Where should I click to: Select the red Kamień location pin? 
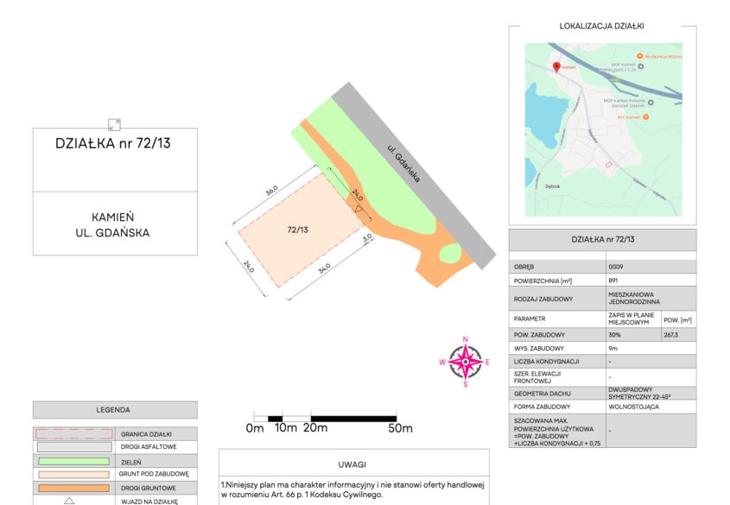coord(556,67)
